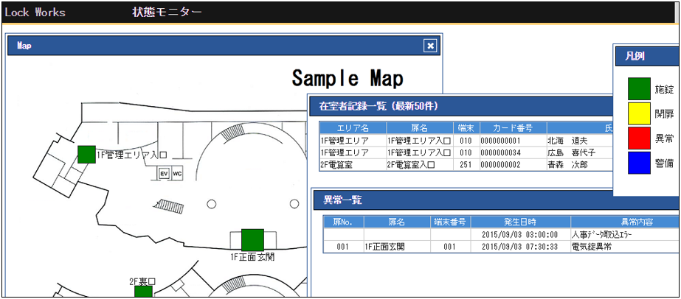Click the 発生日時 column header
The width and height of the screenshot is (681, 299).
520,222
